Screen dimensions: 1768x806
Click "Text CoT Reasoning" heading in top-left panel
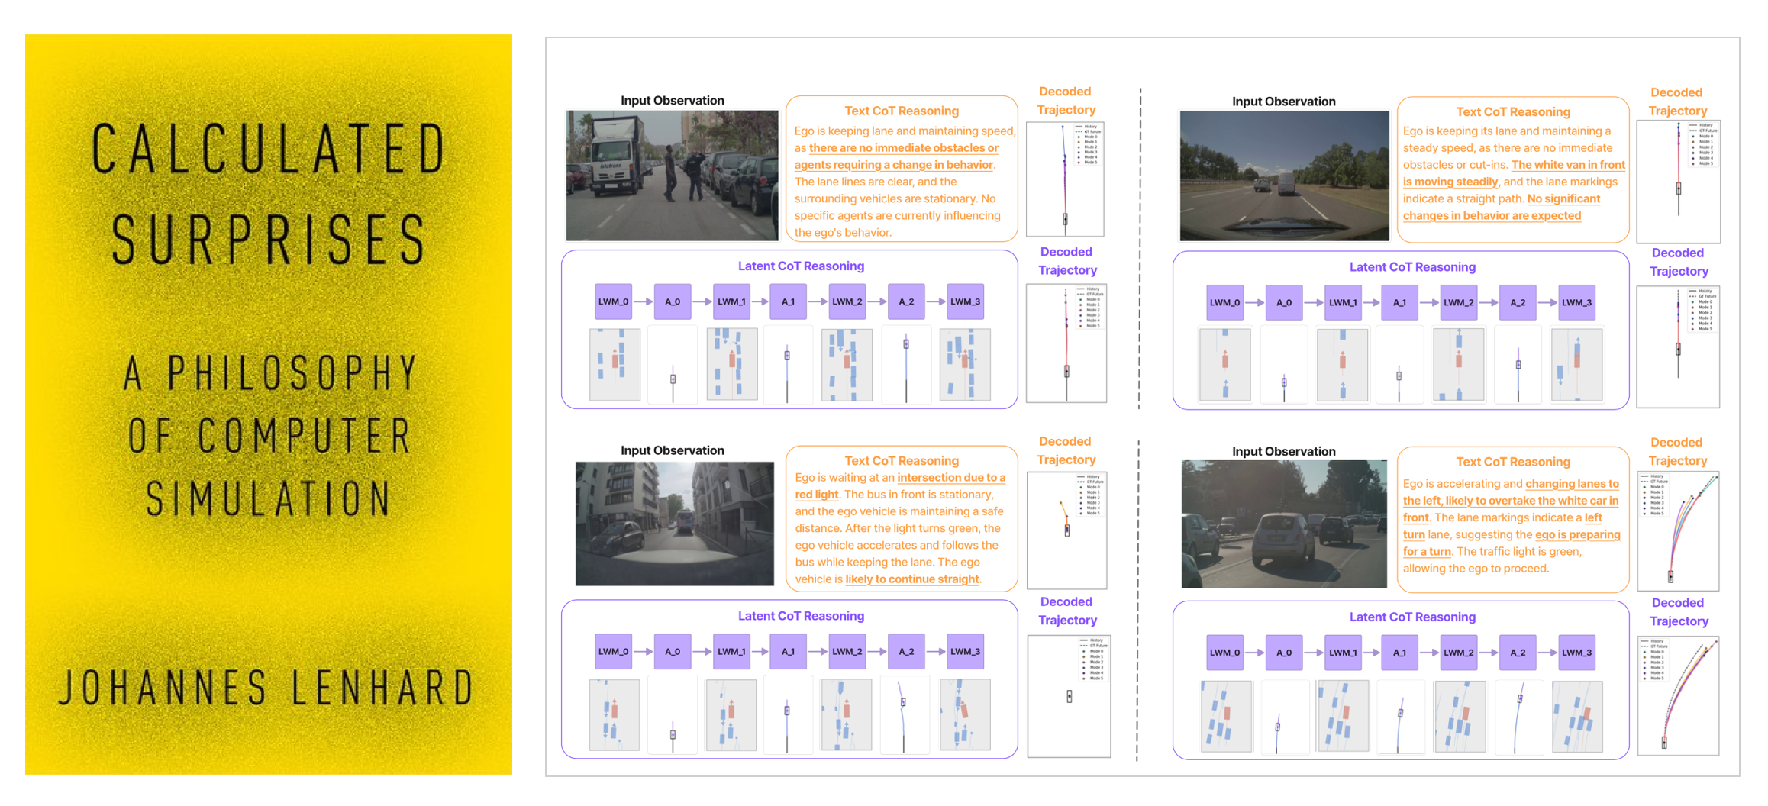(901, 111)
